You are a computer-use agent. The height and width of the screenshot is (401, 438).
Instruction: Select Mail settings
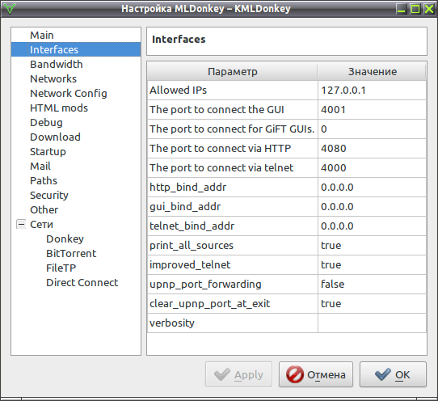point(40,166)
